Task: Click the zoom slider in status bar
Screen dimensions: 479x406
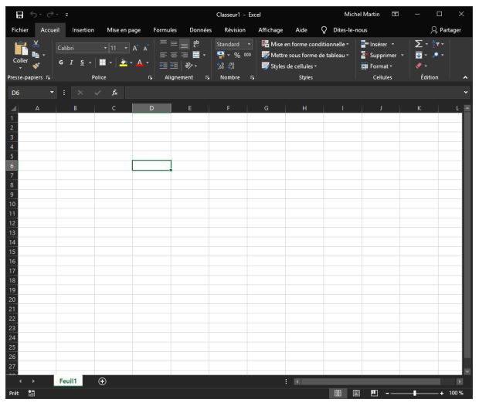Action: coord(415,393)
